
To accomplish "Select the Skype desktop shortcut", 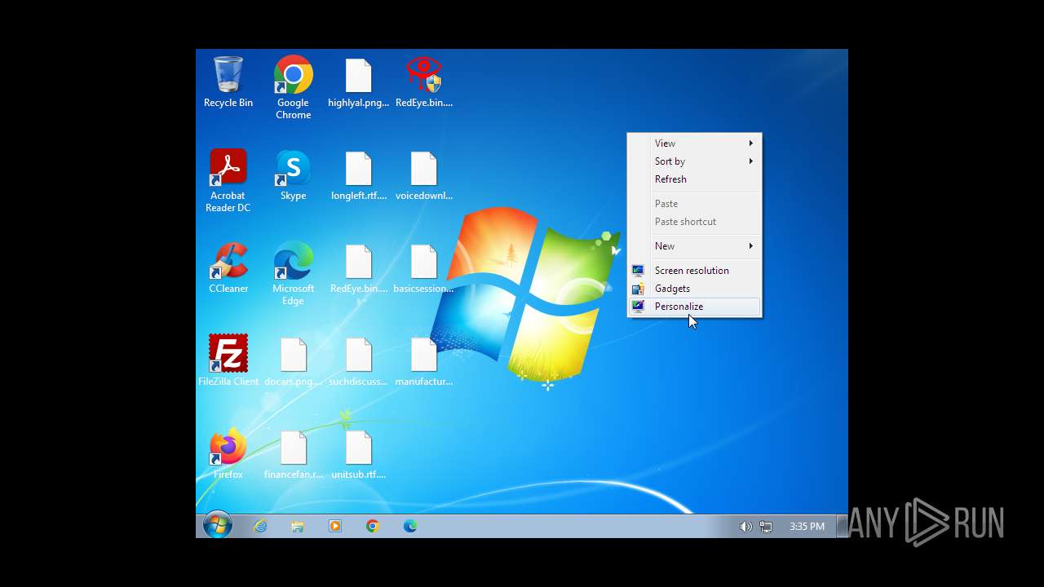I will [293, 174].
